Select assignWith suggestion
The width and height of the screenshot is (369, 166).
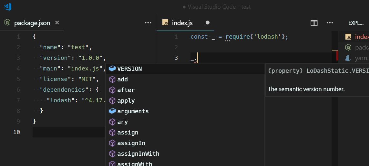tap(185, 163)
